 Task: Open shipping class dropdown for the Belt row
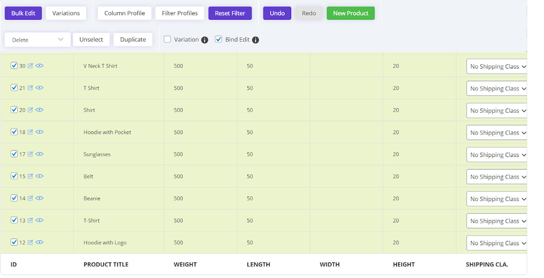[x=496, y=177]
